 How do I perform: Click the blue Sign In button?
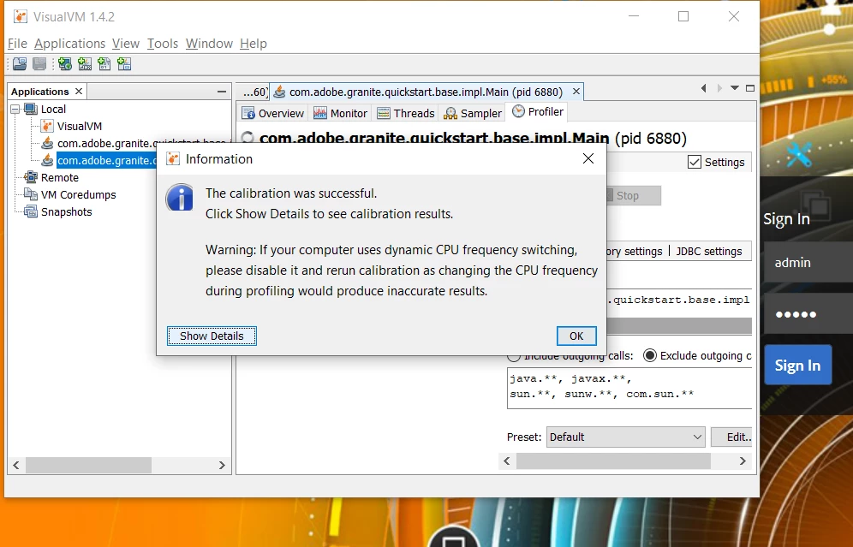coord(797,366)
